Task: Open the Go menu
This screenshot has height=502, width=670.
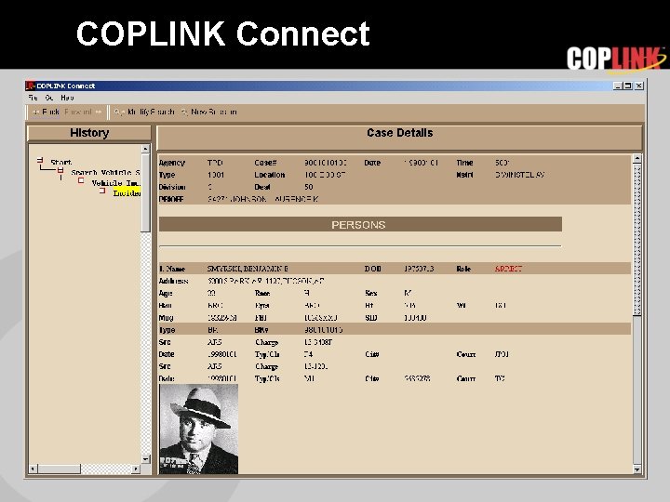Action: 49,98
